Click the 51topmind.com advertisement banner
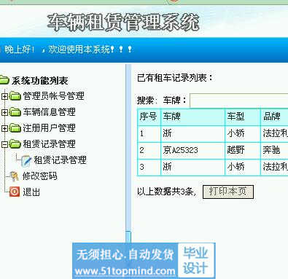 click(144, 261)
